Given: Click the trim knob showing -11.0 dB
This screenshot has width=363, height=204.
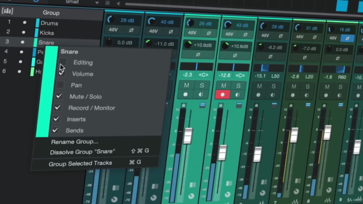Looking at the screenshot, I should click(x=149, y=43).
